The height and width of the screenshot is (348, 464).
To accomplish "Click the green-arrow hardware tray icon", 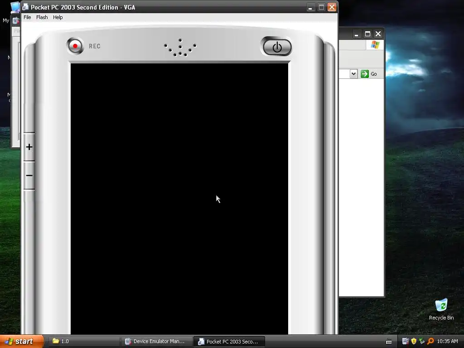I will pos(422,341).
